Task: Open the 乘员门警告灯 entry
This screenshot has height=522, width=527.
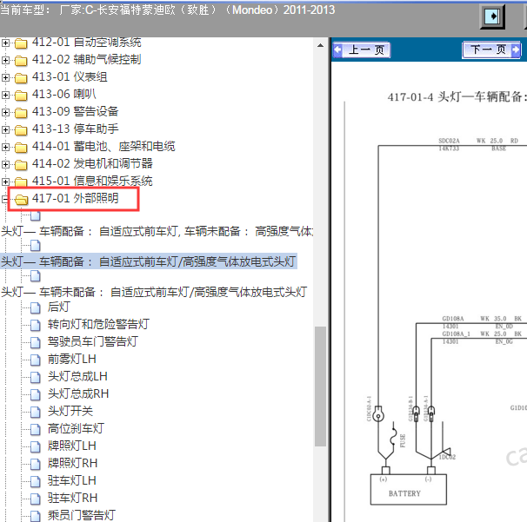Action: (82, 515)
